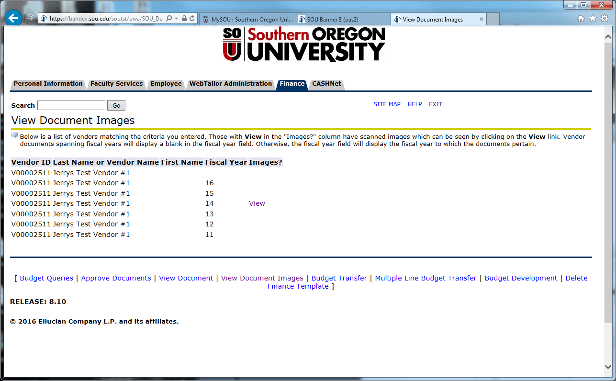Viewport: 616px width, 381px height.
Task: Click the page scrollbar up arrow
Action: [608, 37]
